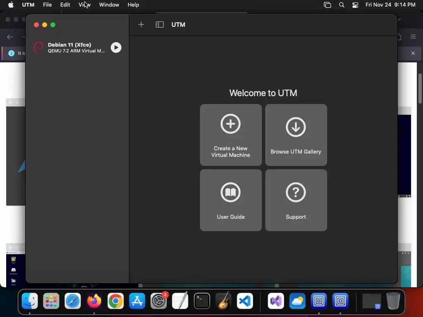This screenshot has width=423, height=317.
Task: Click the second UTM icon in Dock
Action: point(340,301)
